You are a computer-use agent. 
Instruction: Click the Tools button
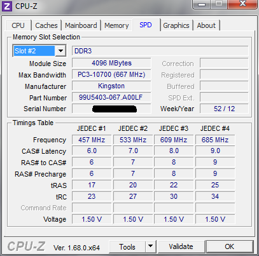tap(127, 247)
